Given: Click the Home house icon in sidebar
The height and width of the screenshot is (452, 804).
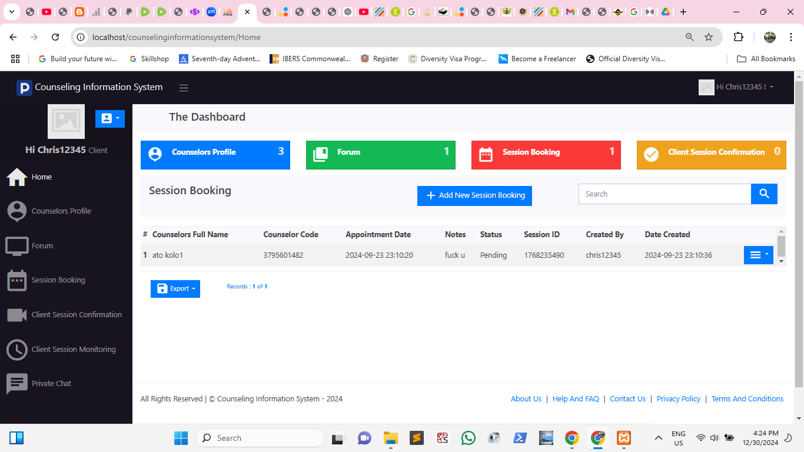Looking at the screenshot, I should click(16, 177).
